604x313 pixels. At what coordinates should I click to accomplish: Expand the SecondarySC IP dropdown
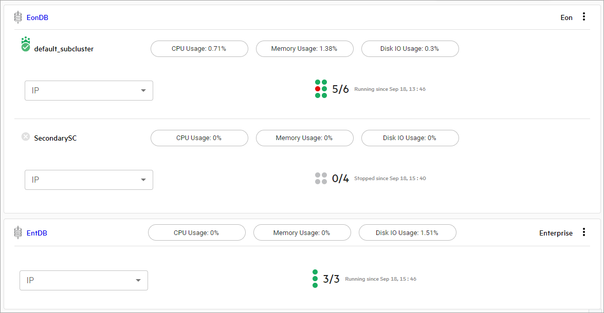(x=89, y=180)
